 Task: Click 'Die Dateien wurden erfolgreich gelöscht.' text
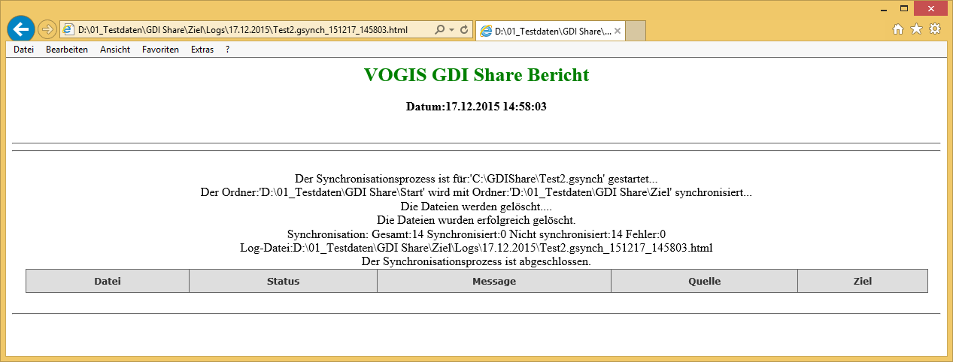click(476, 220)
